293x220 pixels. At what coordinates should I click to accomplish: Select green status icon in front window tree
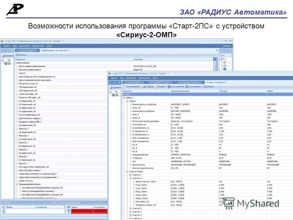[116, 95]
